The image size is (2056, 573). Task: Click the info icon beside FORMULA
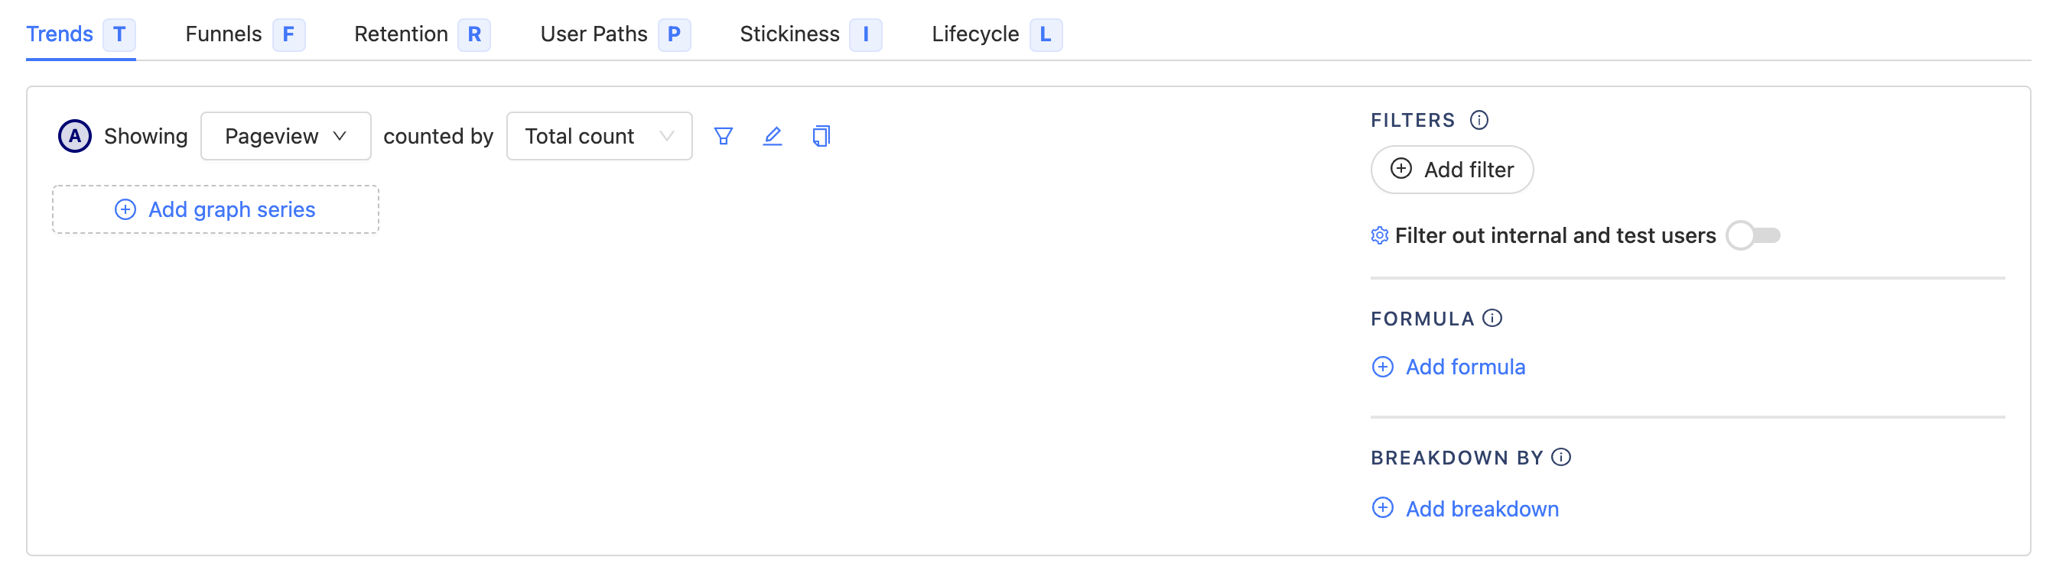pos(1494,317)
